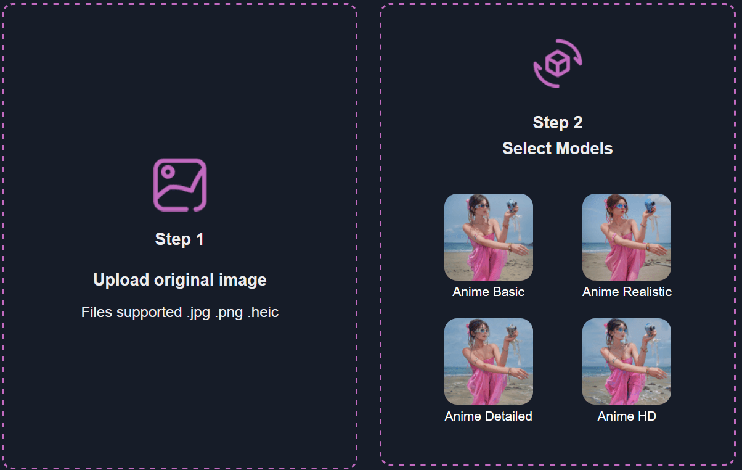Click the Anime Realistic label text
742x470 pixels.
(626, 292)
